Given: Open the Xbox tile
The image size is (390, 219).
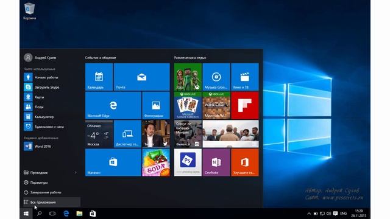Looking at the screenshot, I should coord(188,77).
